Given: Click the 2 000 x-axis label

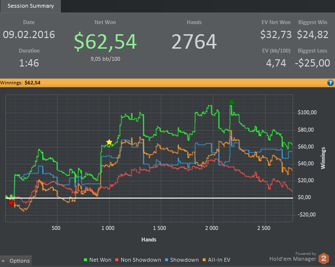Looking at the screenshot, I should tap(212, 228).
